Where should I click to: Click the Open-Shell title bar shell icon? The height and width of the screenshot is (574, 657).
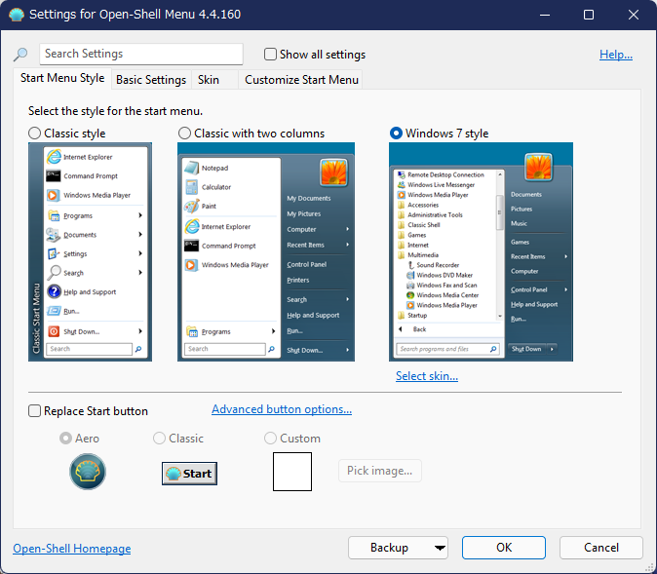pyautogui.click(x=17, y=15)
